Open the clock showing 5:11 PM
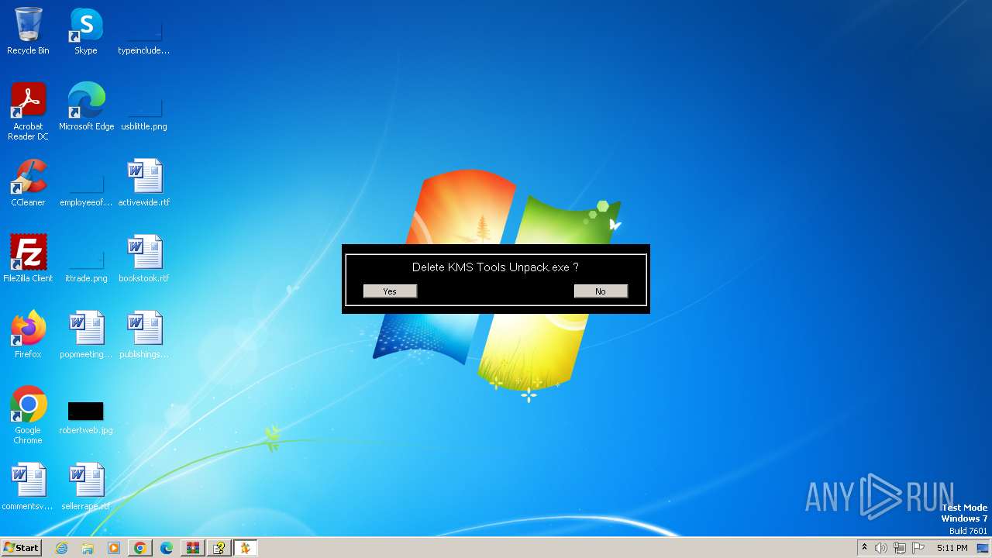This screenshot has width=992, height=558. [x=952, y=548]
